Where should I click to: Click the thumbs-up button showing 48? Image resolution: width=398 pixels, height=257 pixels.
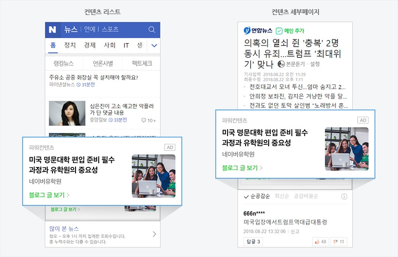pos(320,242)
